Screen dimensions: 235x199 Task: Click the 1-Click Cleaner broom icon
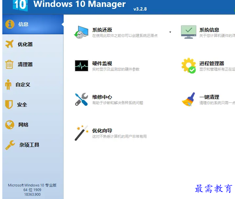(x=189, y=99)
